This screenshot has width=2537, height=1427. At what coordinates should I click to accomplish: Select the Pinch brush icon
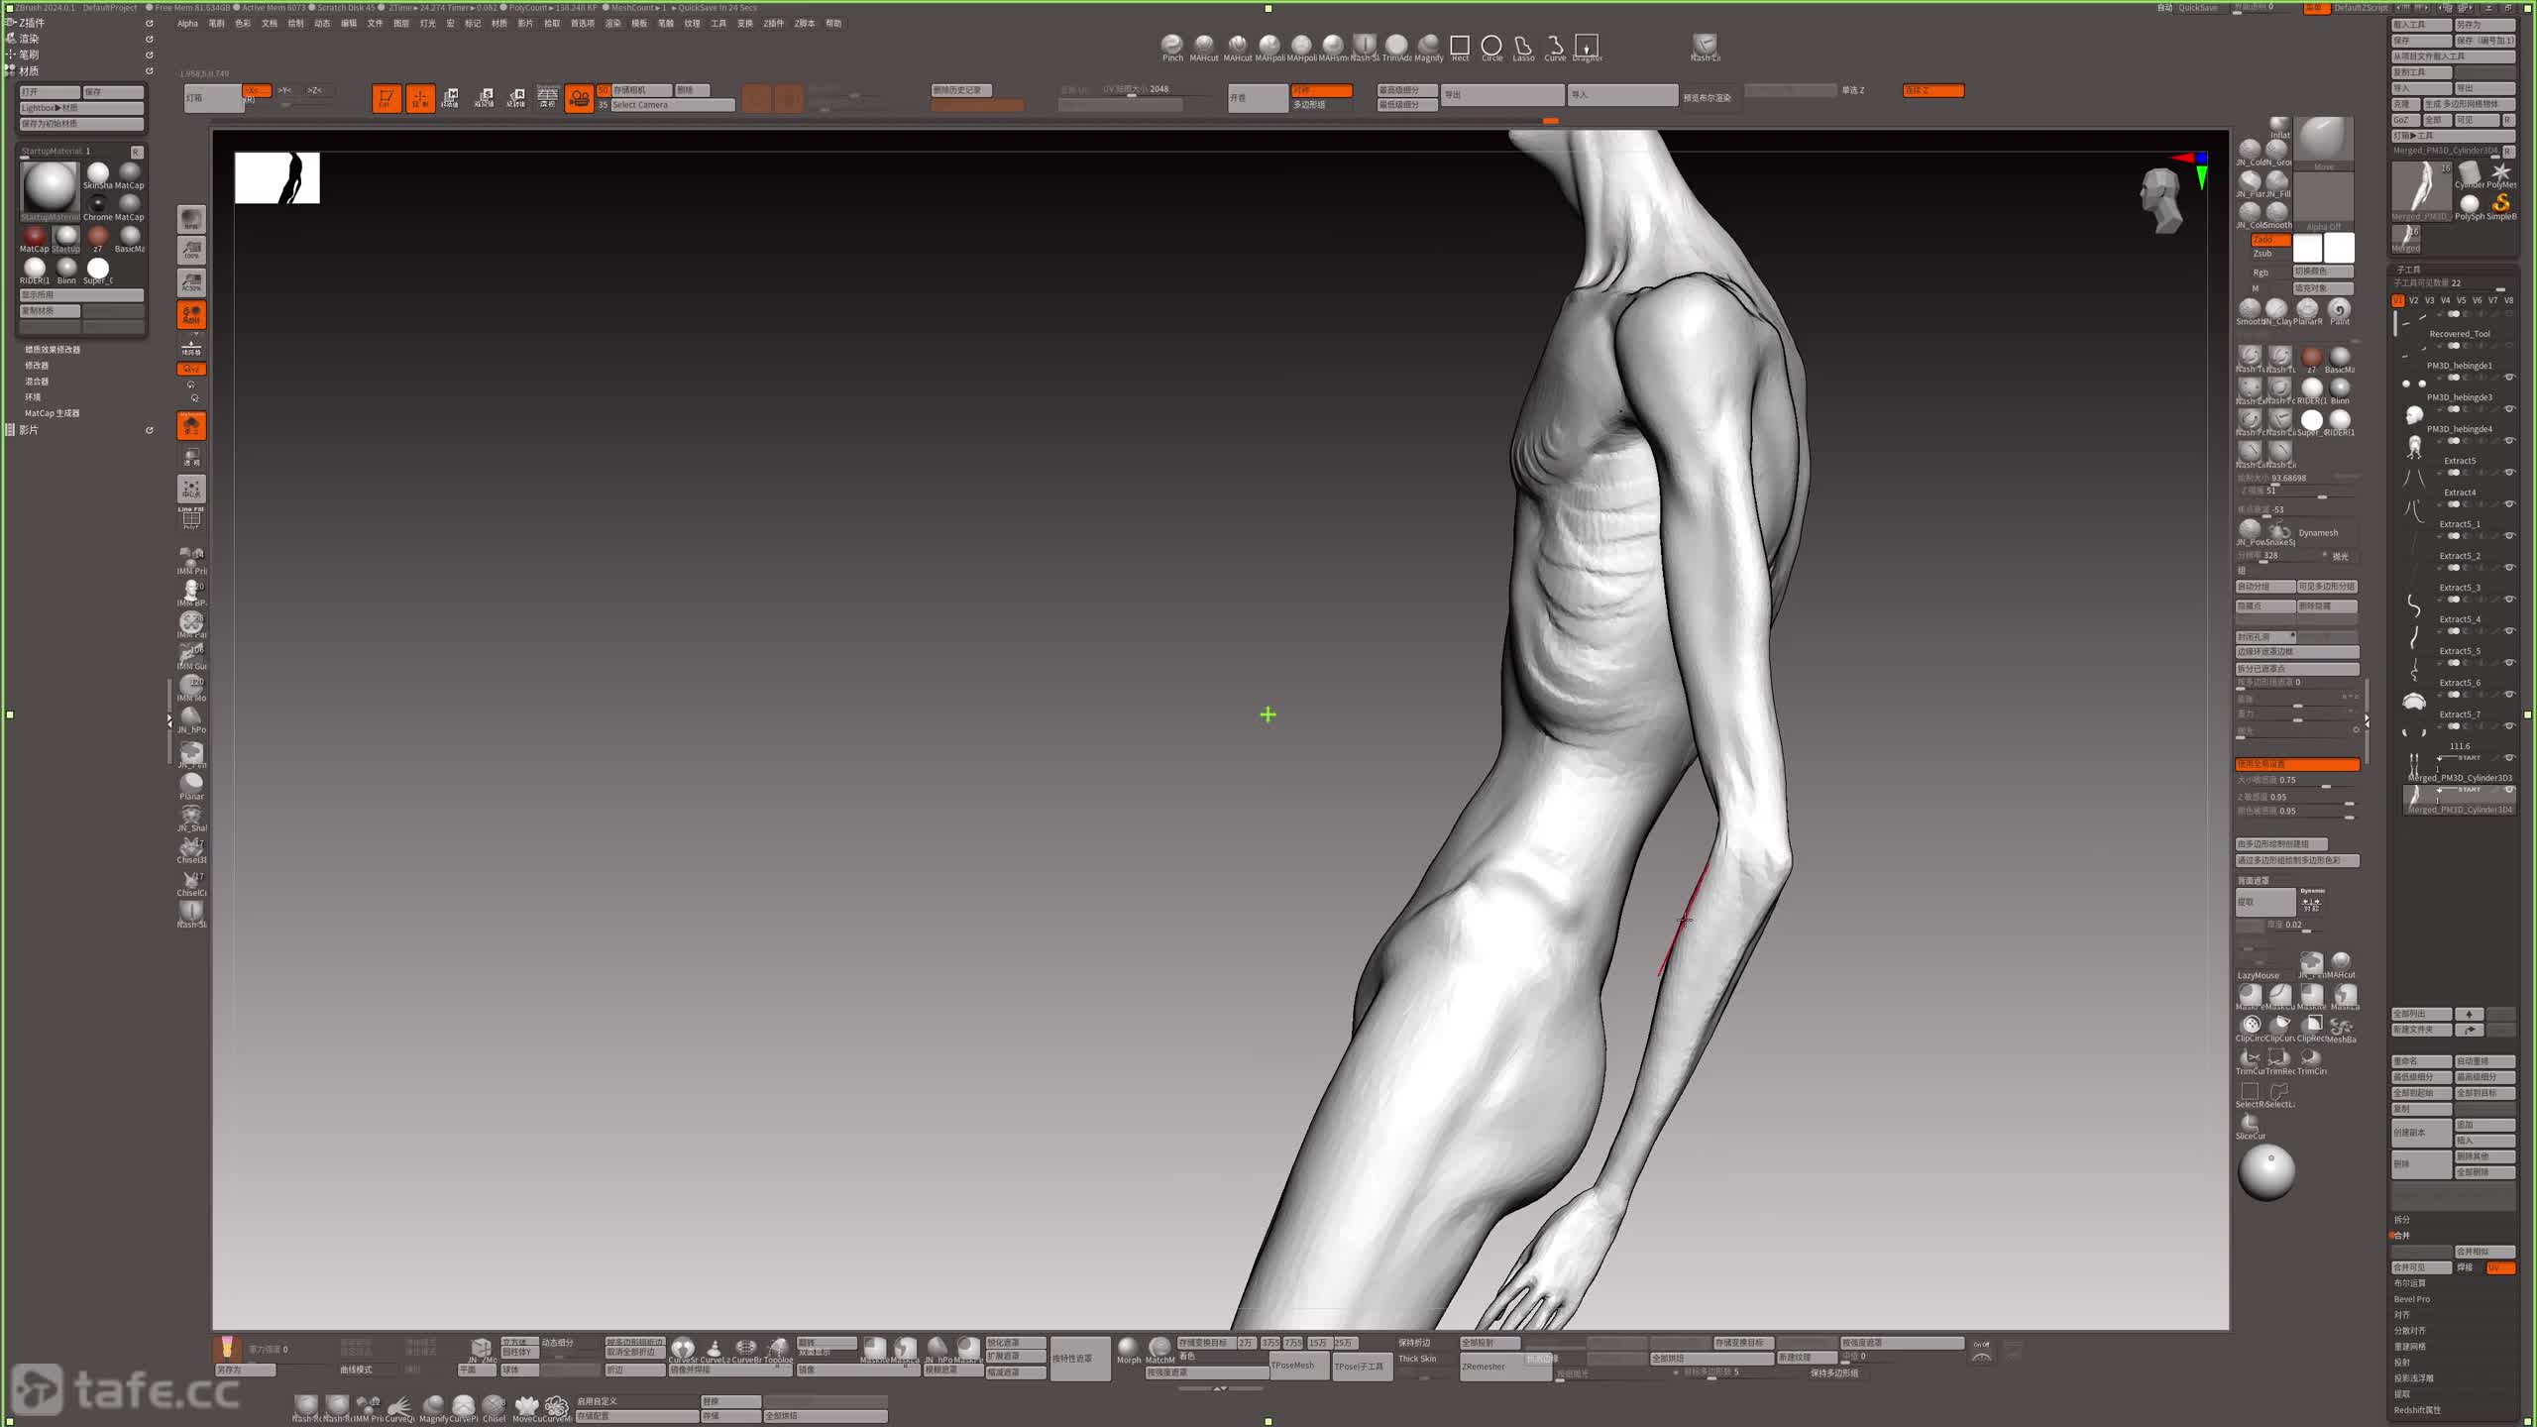pyautogui.click(x=1172, y=46)
